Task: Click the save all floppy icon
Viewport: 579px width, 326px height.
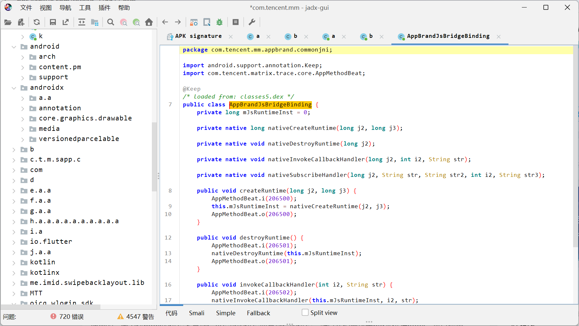Action: click(53, 22)
